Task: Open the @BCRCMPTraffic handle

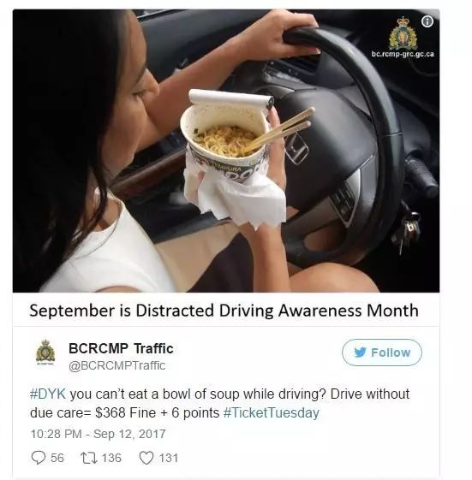Action: [x=117, y=365]
